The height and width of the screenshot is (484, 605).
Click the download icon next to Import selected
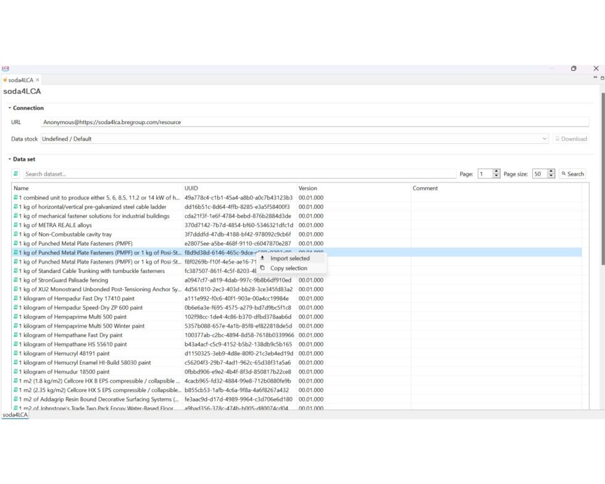click(x=262, y=259)
